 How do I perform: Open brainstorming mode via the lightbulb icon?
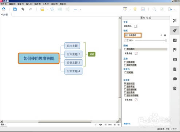coord(135,9)
